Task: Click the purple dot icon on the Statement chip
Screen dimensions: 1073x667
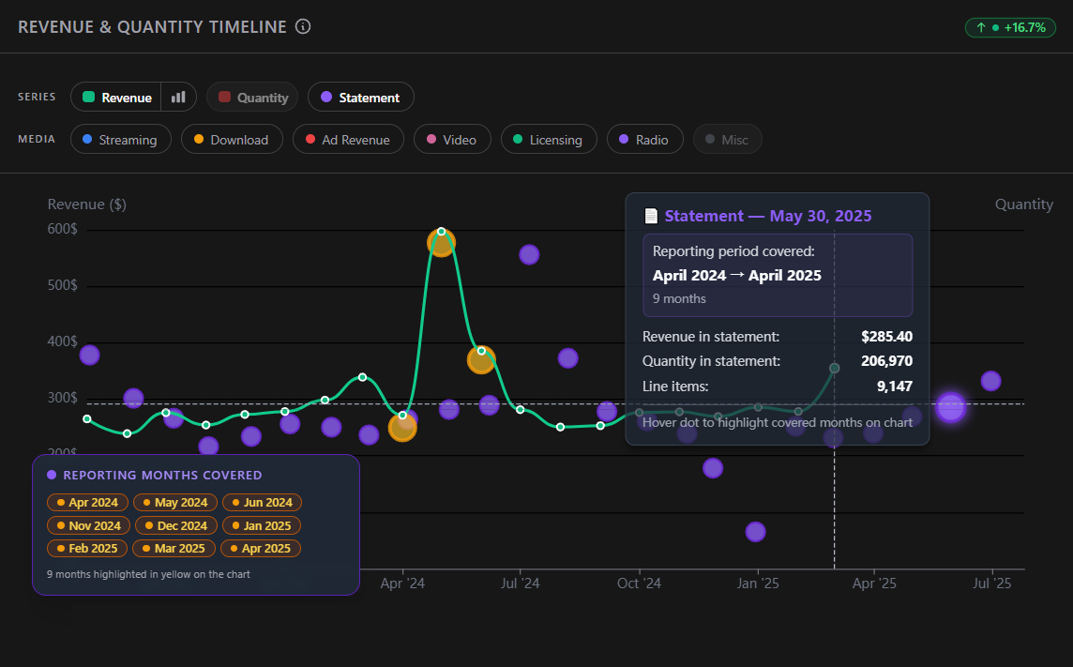Action: click(x=325, y=97)
